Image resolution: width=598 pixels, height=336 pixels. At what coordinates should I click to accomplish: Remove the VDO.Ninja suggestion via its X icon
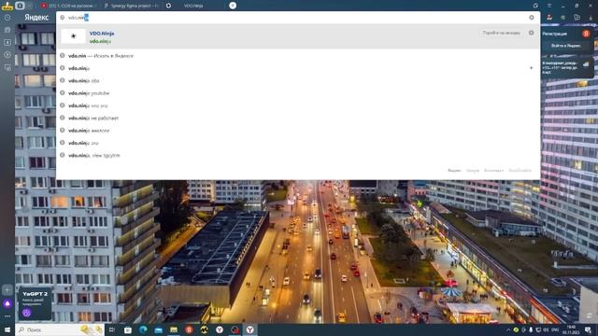coord(532,33)
